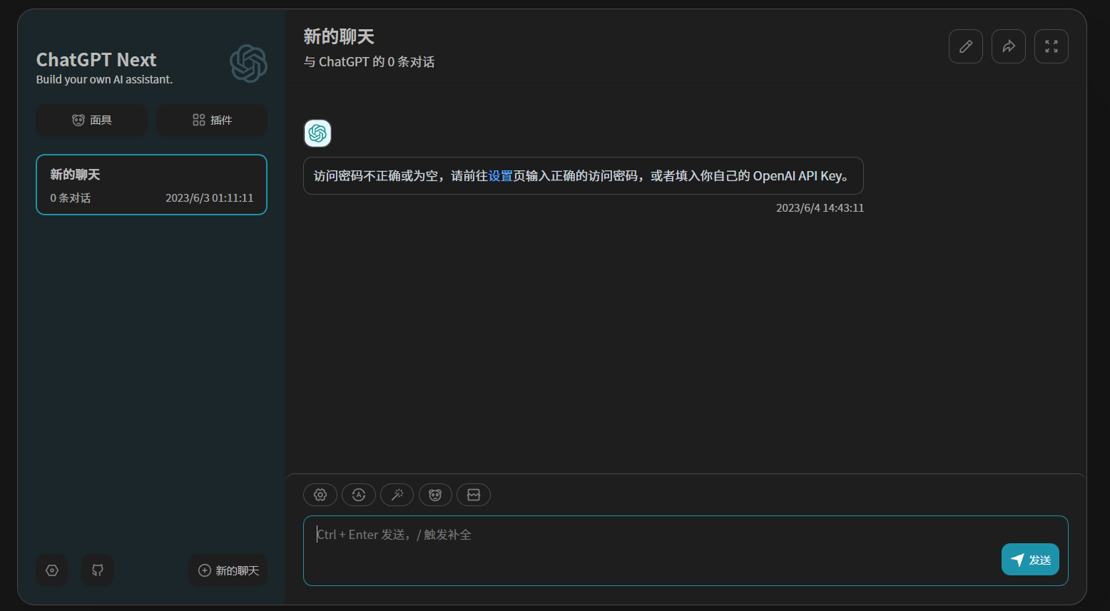The height and width of the screenshot is (611, 1110).
Task: Click Build your own AI assistant tagline
Action: [x=104, y=80]
